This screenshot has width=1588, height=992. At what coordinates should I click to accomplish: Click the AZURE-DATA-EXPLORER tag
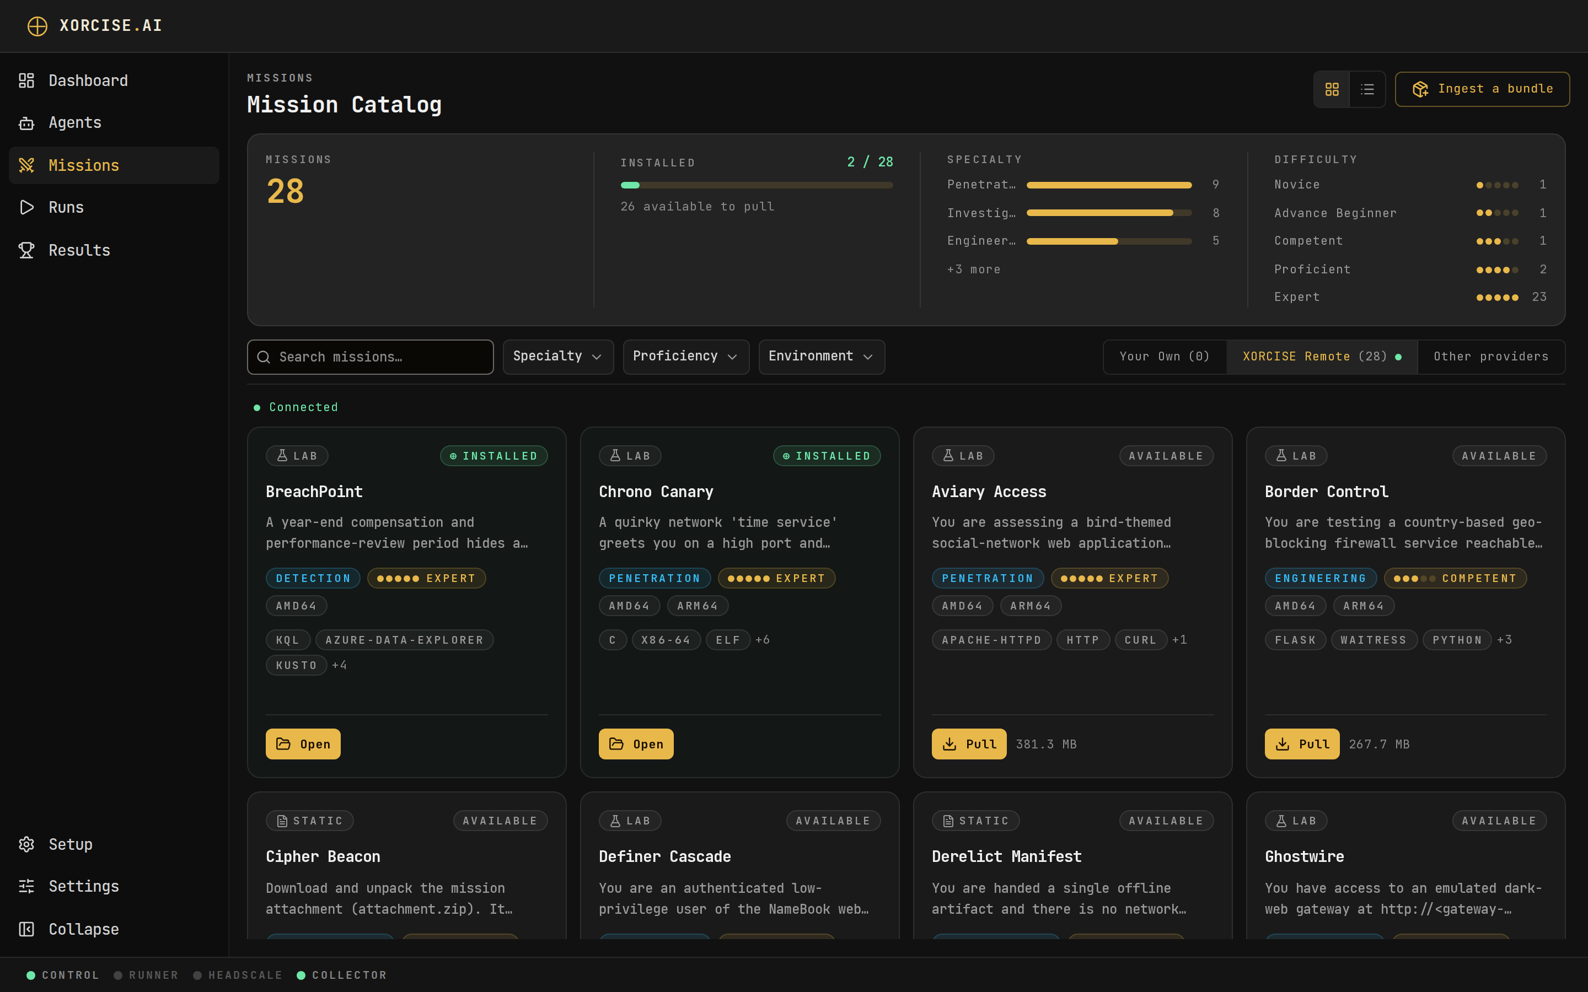coord(404,640)
